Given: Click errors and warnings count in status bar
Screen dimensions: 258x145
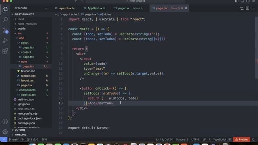Looking at the screenshot, I should (32, 139).
